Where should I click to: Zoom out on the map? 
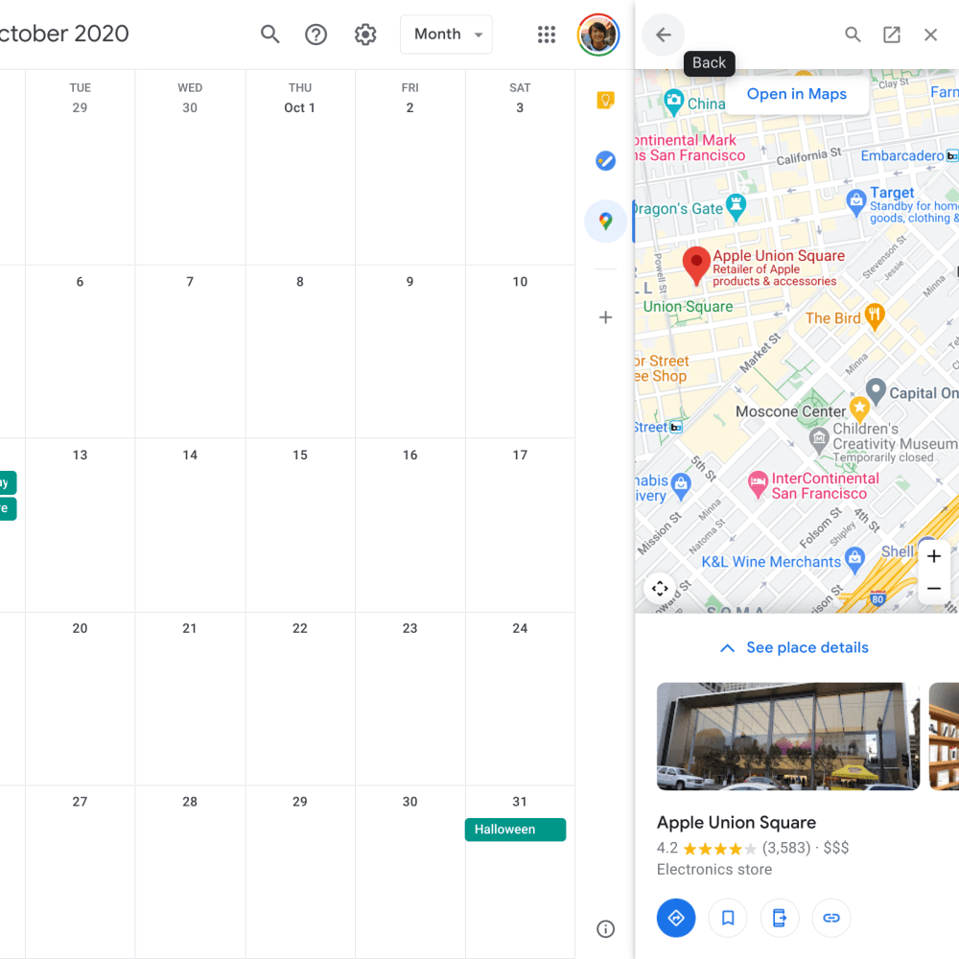(x=934, y=588)
